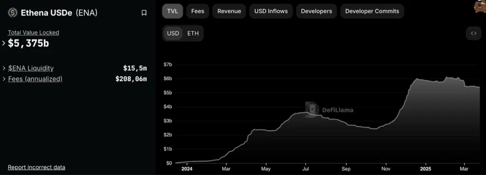
Task: Click the $7b y-axis label
Action: coord(168,64)
